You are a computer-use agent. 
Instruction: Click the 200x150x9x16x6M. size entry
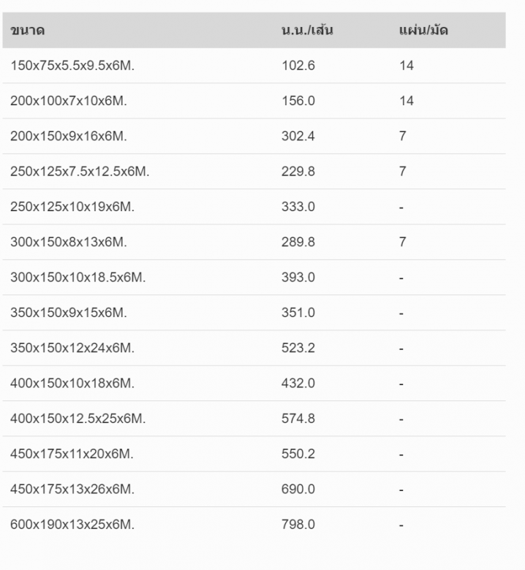(x=69, y=136)
